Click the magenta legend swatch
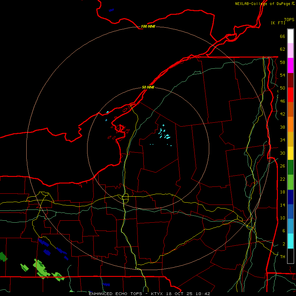 click(x=290, y=65)
